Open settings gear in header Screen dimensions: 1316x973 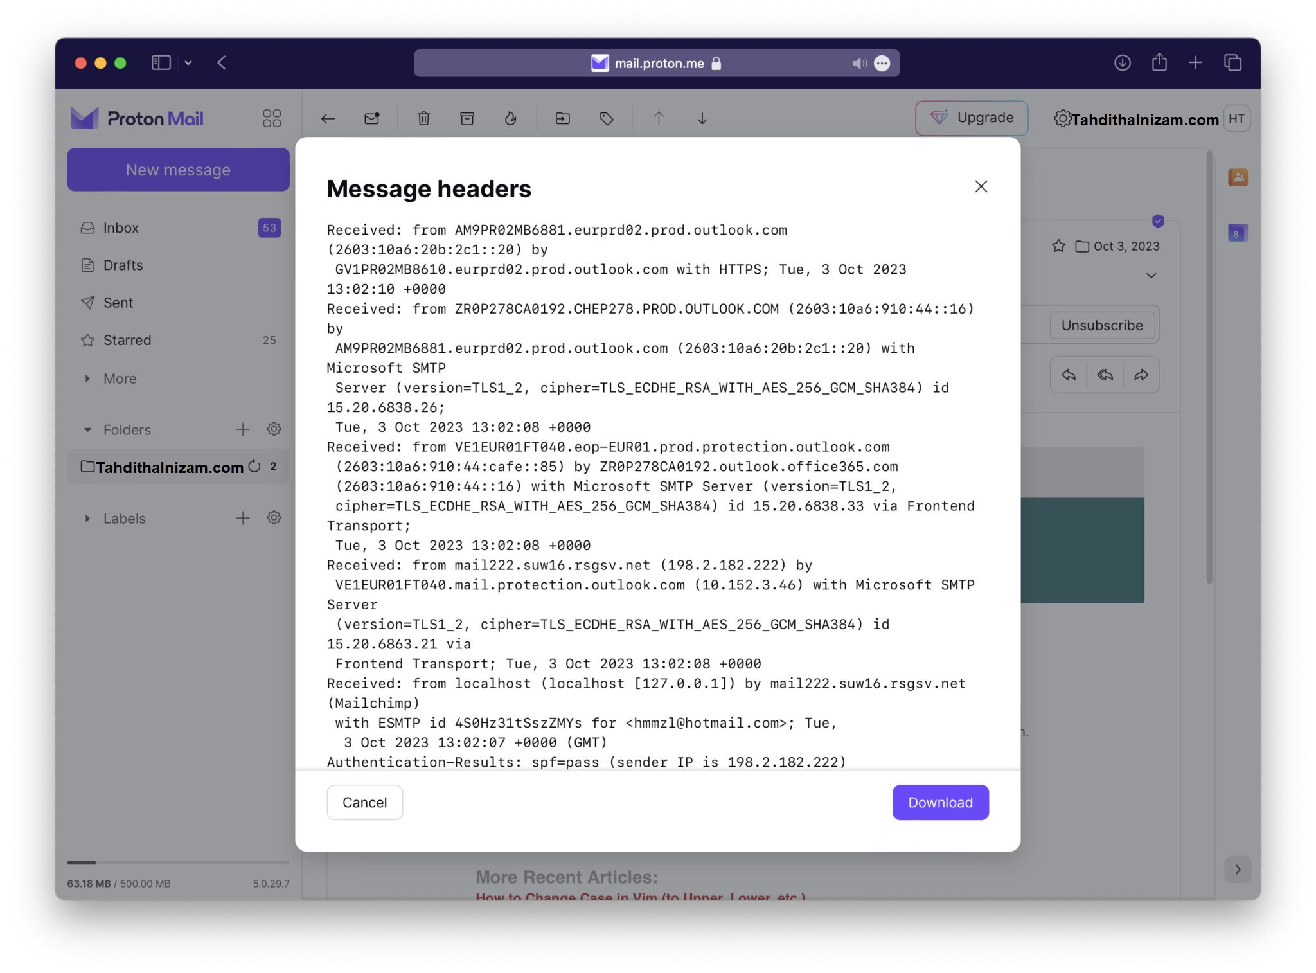pyautogui.click(x=1062, y=118)
